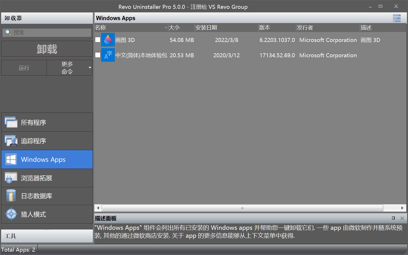This screenshot has height=255, width=408.
Task: Sort by the 描述 column header
Action: click(x=383, y=27)
